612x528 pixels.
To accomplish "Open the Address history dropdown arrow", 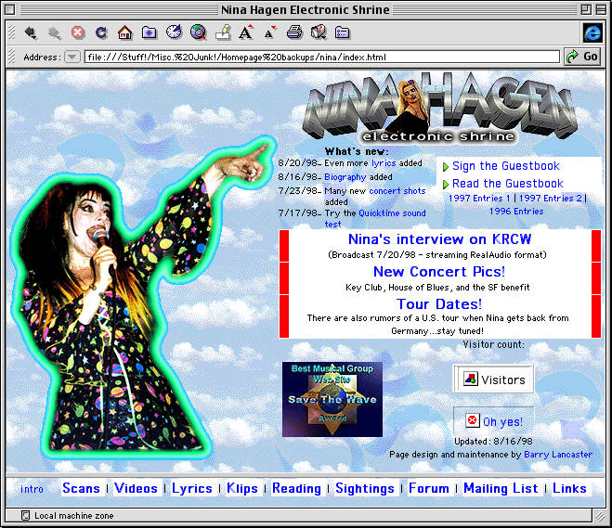I will (x=72, y=57).
